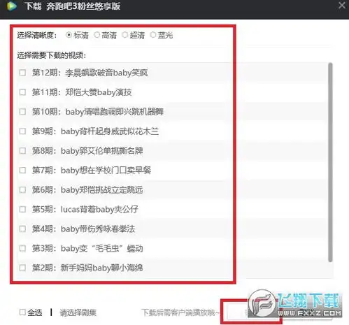
Task: Select 蓝光 quality radio button
Action: pos(153,35)
